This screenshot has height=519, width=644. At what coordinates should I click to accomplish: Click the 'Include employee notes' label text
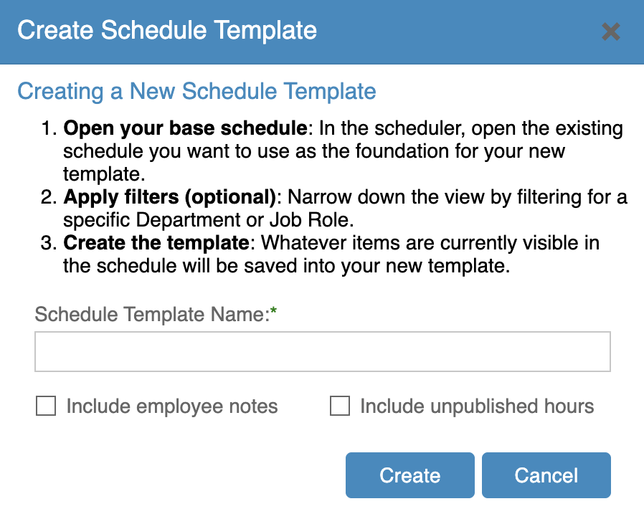click(x=171, y=406)
